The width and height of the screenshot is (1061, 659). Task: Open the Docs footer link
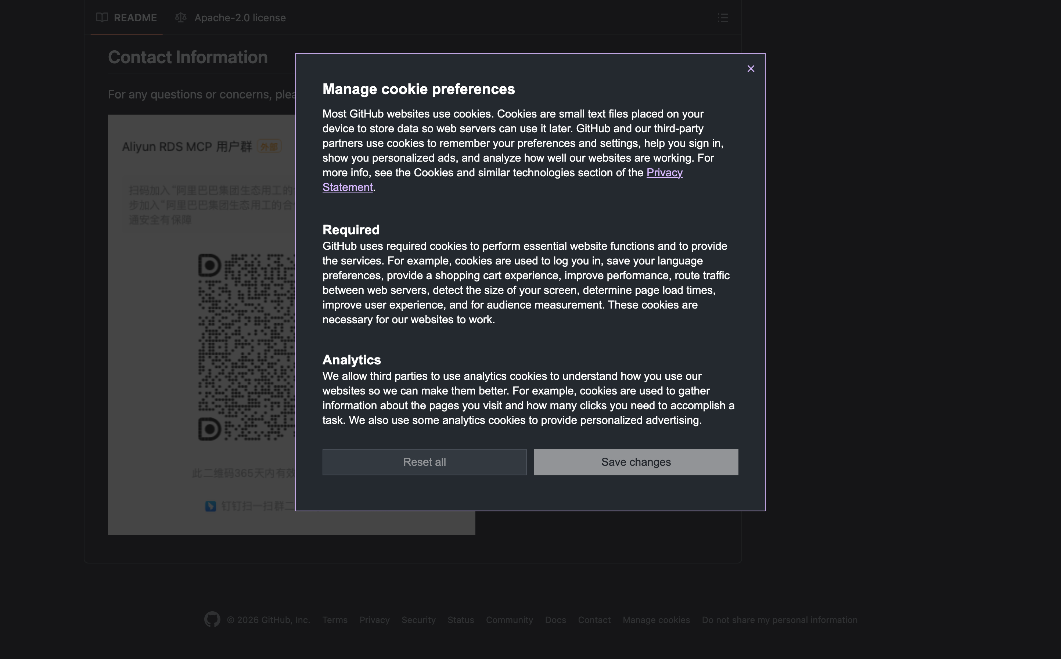555,620
